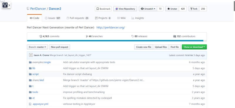
Task: Click the folder icon for script
Action: pyautogui.click(x=30, y=74)
